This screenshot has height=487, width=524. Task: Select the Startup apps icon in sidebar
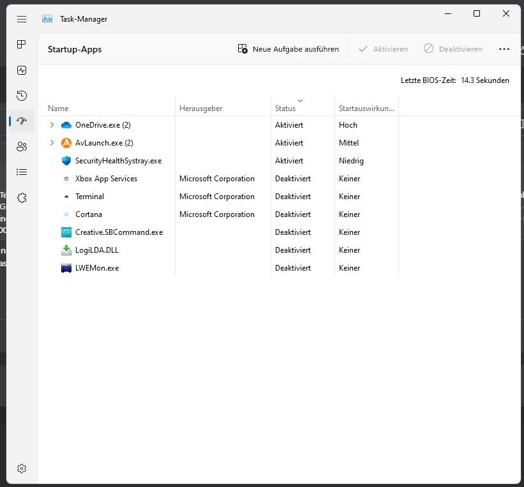pyautogui.click(x=22, y=121)
